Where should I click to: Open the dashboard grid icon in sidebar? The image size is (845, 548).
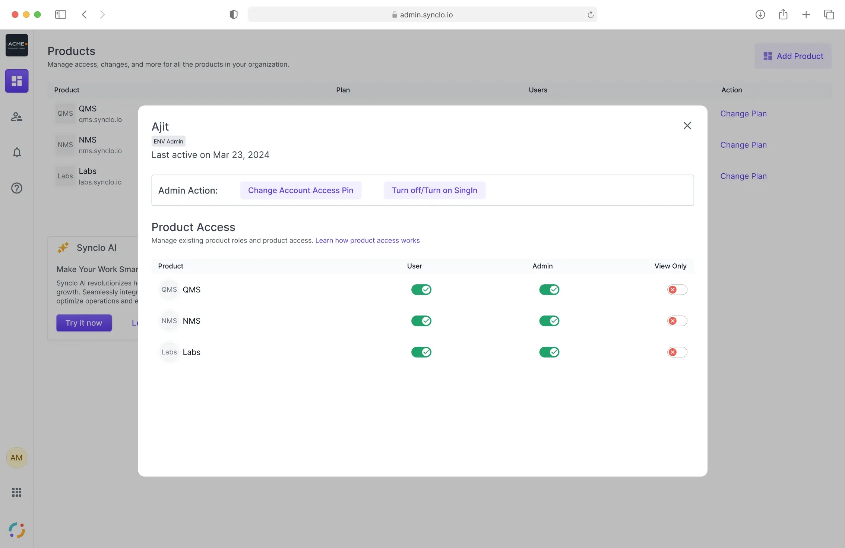tap(17, 81)
